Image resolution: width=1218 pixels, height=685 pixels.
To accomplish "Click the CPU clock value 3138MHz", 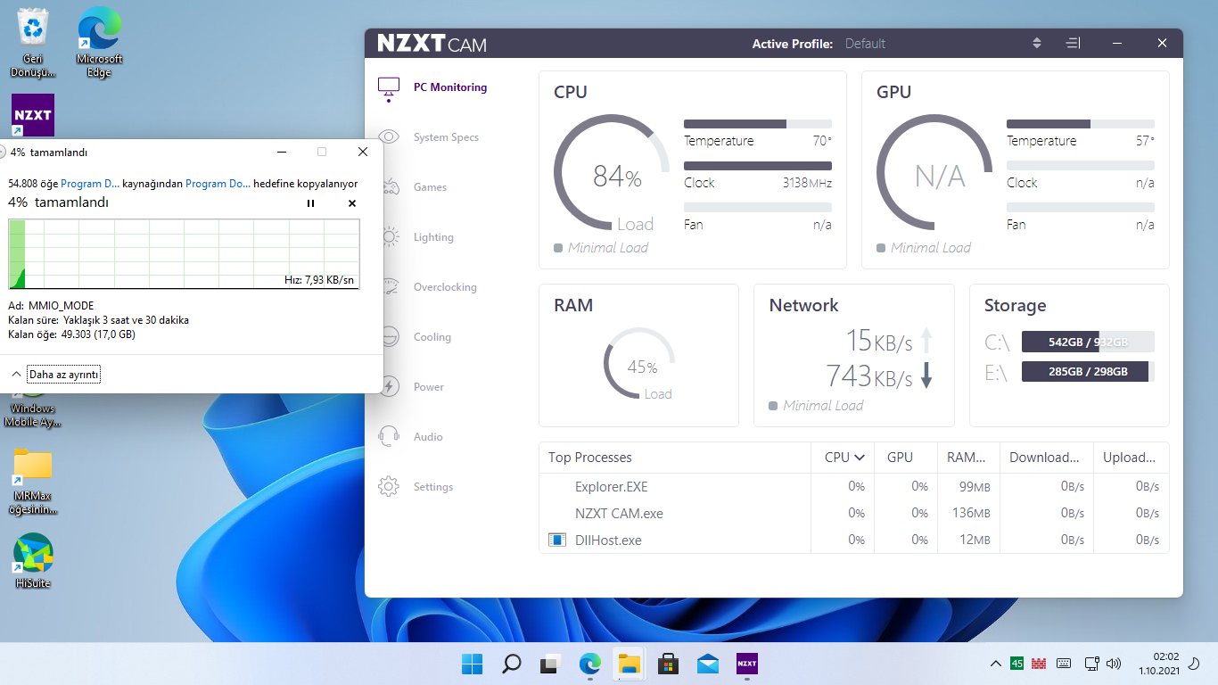I will 807,183.
